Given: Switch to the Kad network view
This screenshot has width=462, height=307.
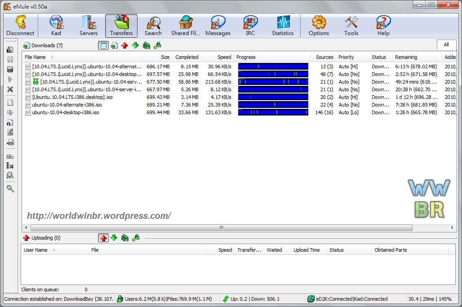Looking at the screenshot, I should coord(56,25).
